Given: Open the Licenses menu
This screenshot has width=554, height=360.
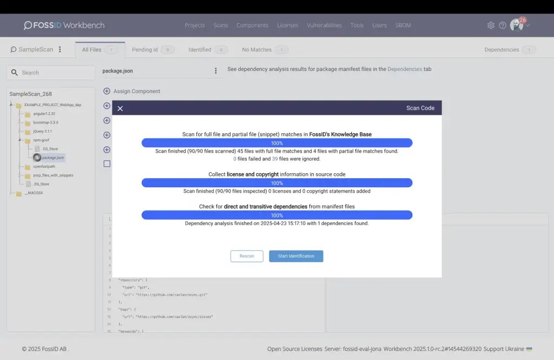Looking at the screenshot, I should [x=288, y=25].
